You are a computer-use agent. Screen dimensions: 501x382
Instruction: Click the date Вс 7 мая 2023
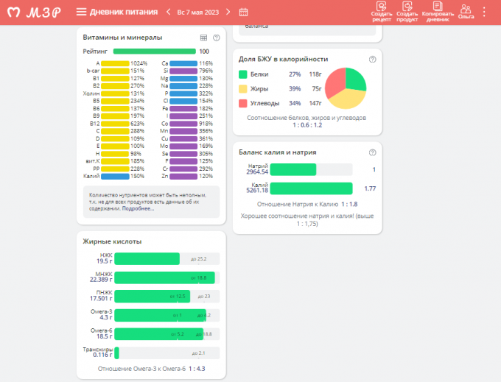click(x=198, y=13)
